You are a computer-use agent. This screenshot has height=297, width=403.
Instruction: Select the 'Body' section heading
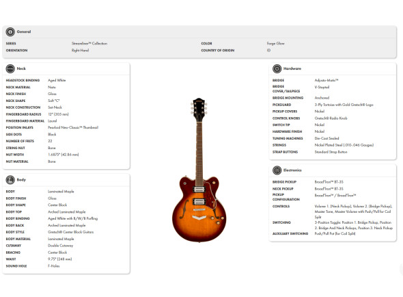[x=21, y=180]
